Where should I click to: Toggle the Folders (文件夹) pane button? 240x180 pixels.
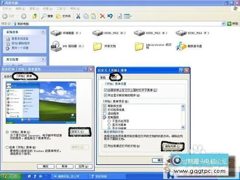click(63, 16)
